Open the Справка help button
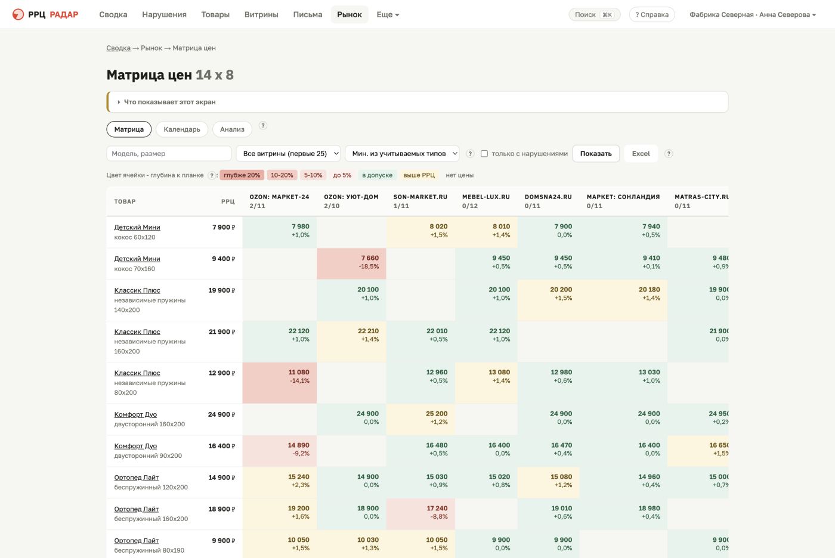The width and height of the screenshot is (835, 558). pyautogui.click(x=652, y=14)
